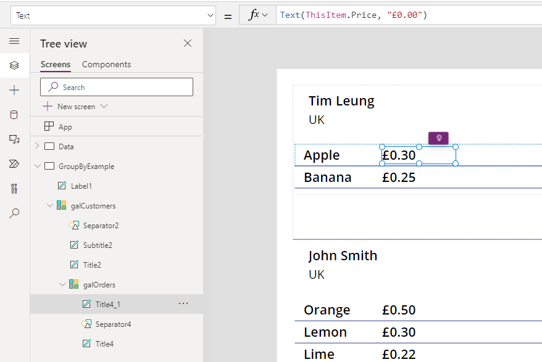
Task: Switch to the Screens tab
Action: point(55,64)
